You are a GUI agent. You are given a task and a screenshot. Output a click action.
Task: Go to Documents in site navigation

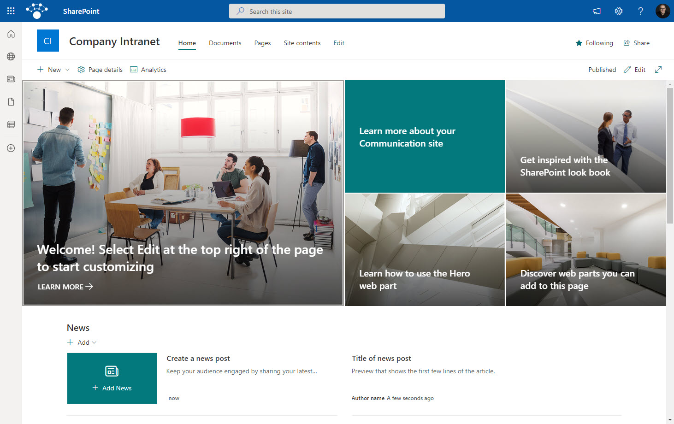(225, 43)
